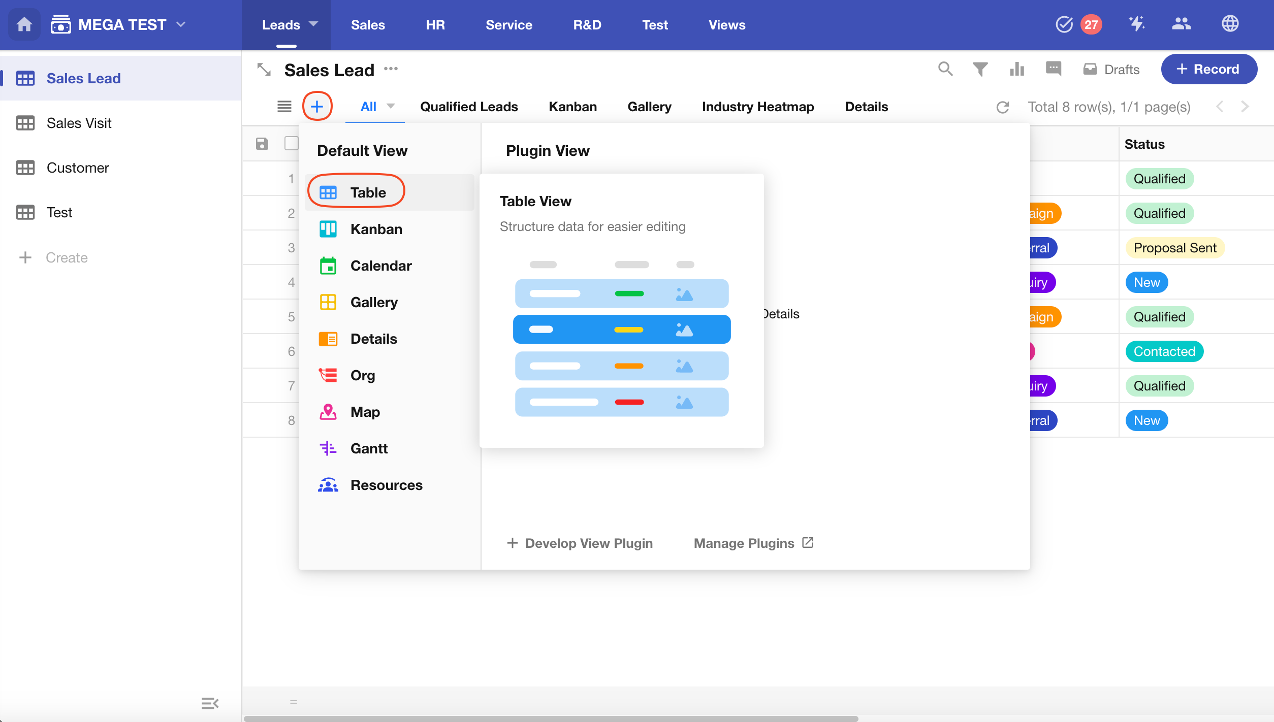The image size is (1274, 722).
Task: Click the filter funnel icon
Action: pos(980,69)
